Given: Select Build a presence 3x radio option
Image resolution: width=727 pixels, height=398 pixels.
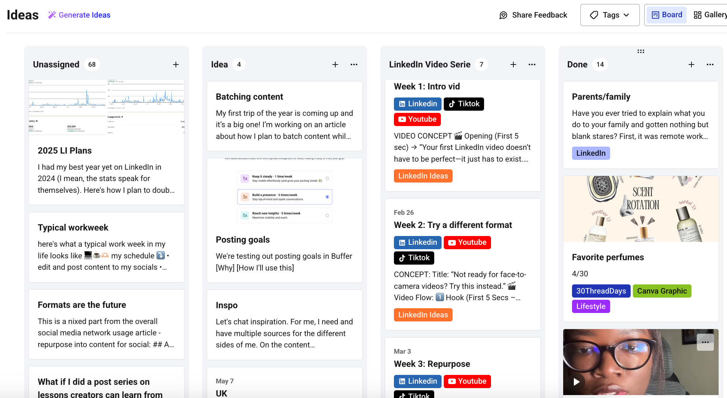Looking at the screenshot, I should coord(327,197).
